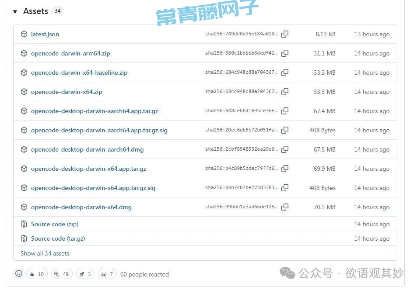Copy the checksum for opencode-desktop-darwin-aarch64.dmg
Screen dimensions: 417x290
click(285, 149)
